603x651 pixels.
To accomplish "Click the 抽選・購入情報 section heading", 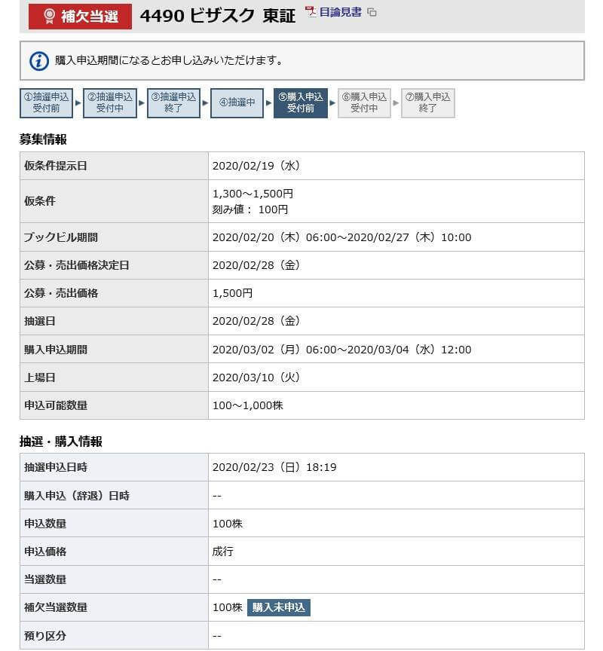I will [61, 442].
